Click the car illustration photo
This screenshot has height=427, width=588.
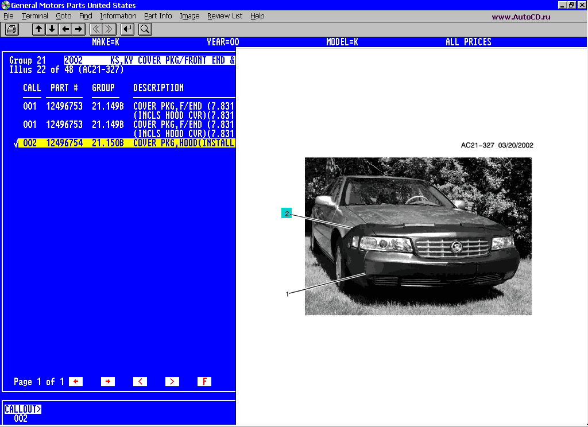[418, 236]
